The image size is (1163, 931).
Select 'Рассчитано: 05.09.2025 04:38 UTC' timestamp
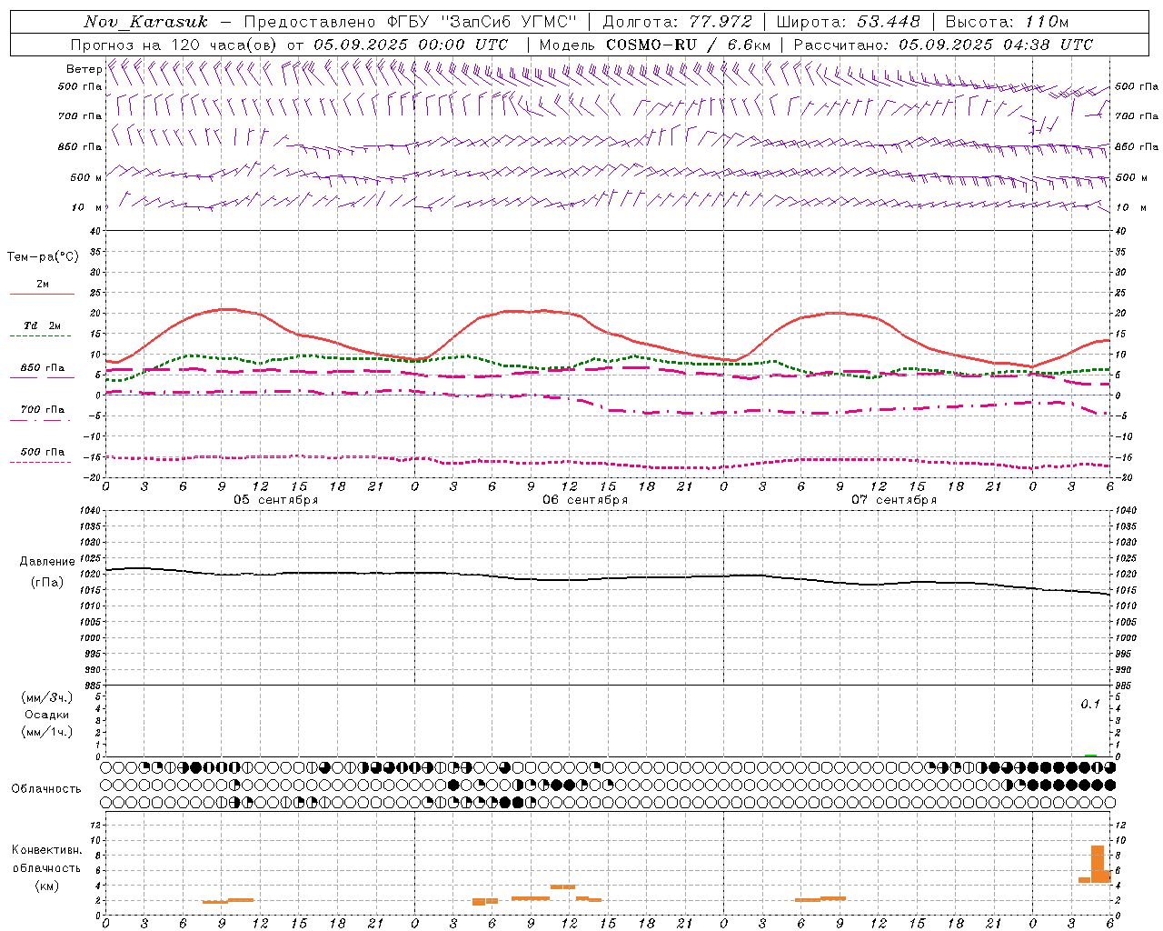click(943, 45)
